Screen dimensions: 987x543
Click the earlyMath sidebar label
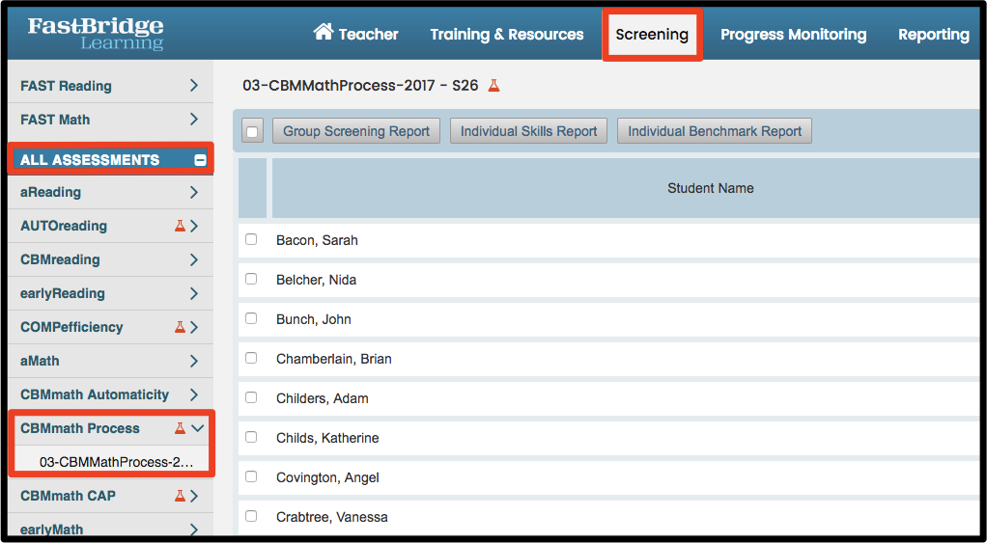point(51,529)
